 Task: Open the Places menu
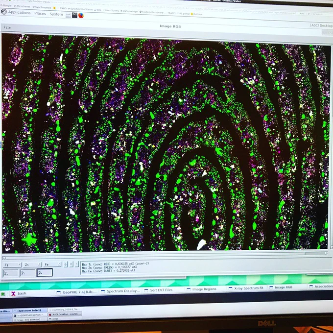coord(40,13)
